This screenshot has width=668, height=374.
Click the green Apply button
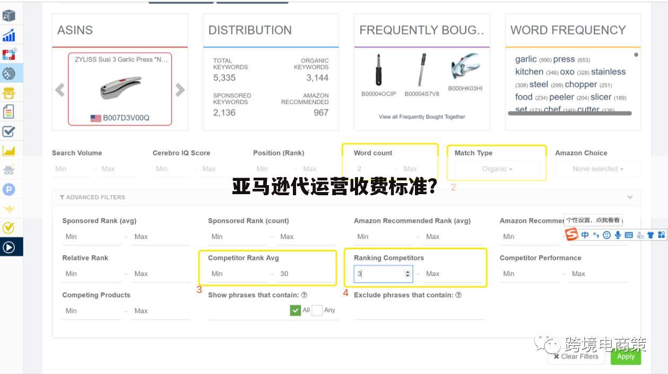click(x=626, y=356)
